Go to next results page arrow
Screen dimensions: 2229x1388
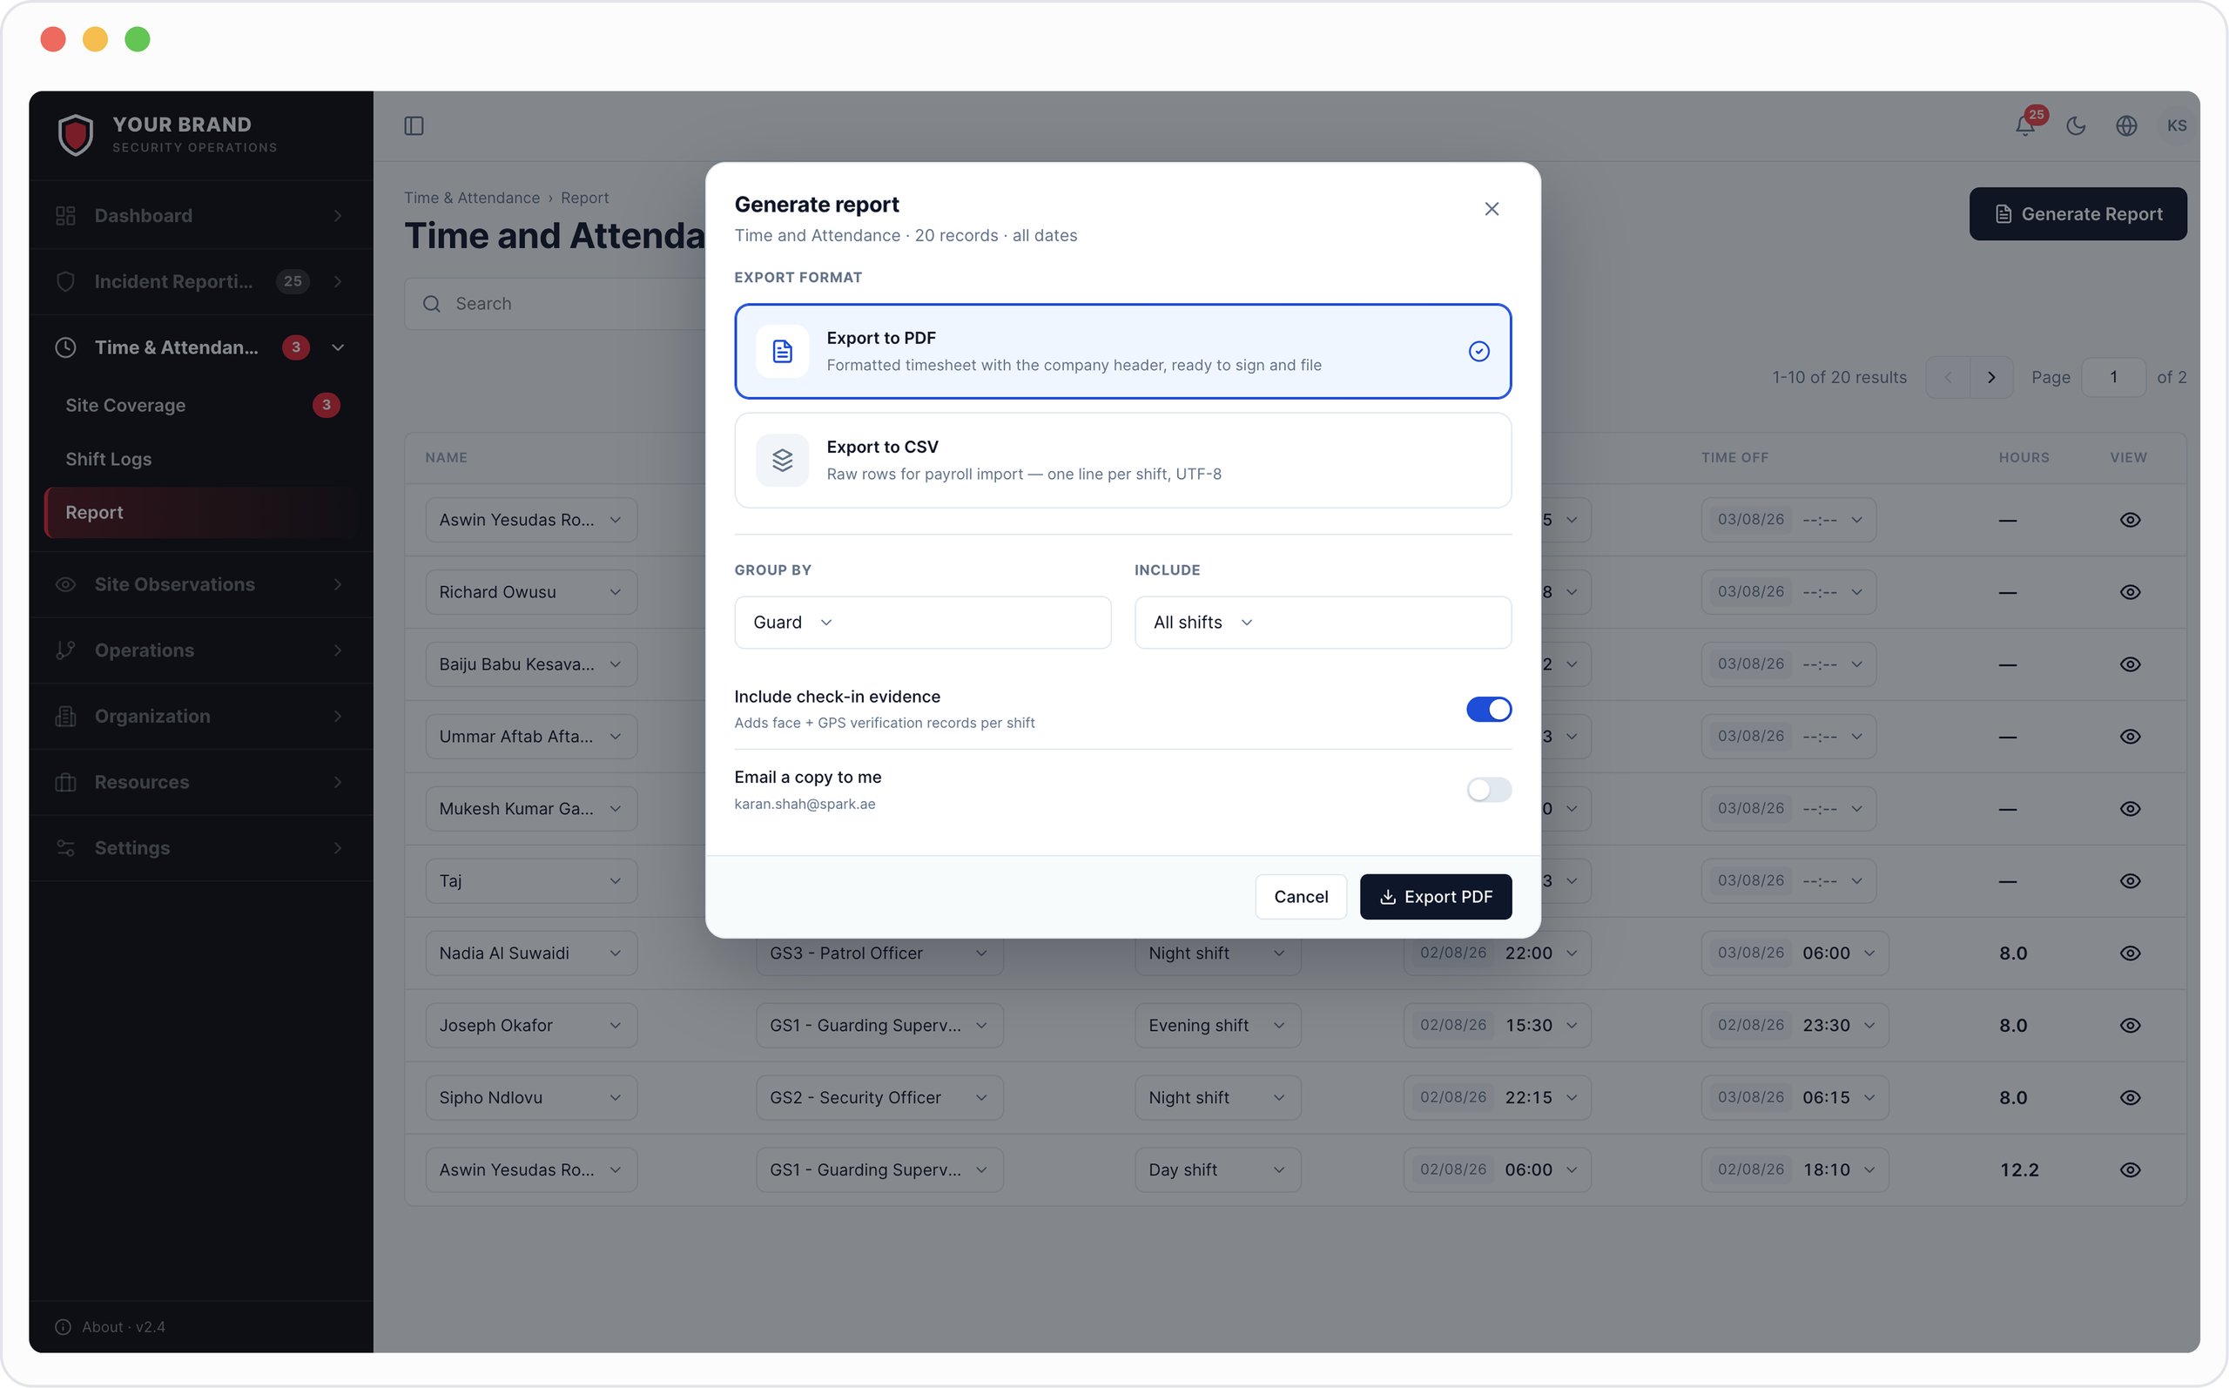coord(1991,377)
